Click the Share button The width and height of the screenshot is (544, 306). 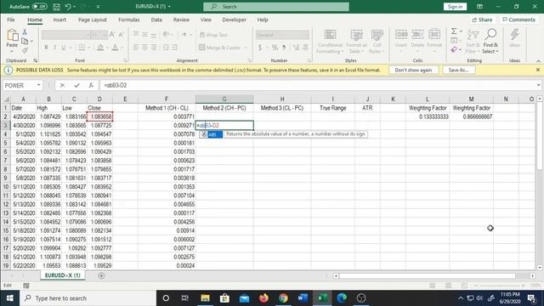[482, 20]
